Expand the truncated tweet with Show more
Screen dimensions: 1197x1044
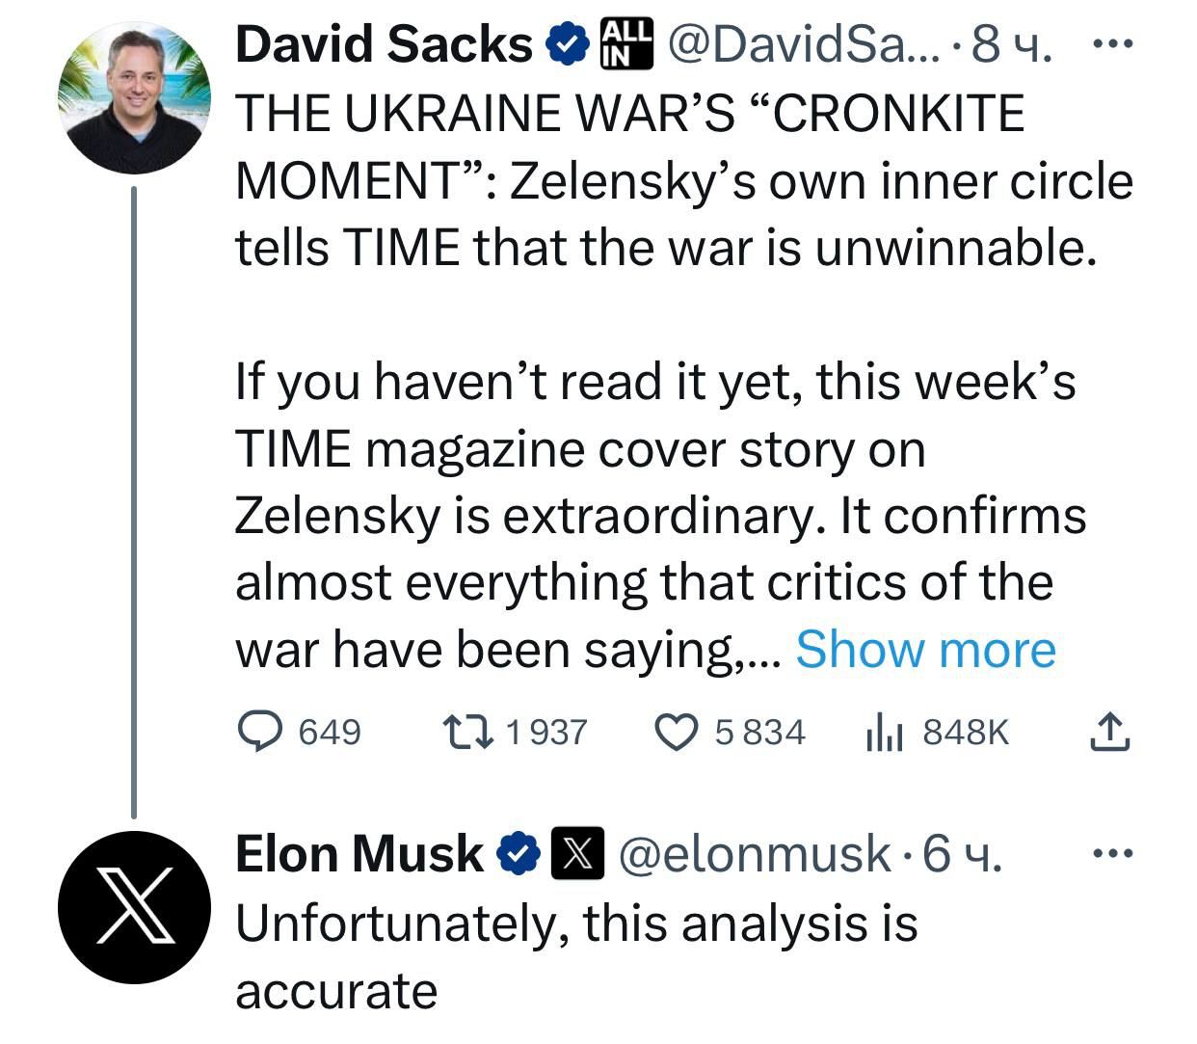pyautogui.click(x=927, y=649)
